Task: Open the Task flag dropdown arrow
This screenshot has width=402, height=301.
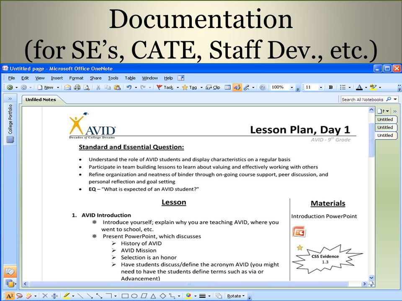Action: tap(178, 87)
